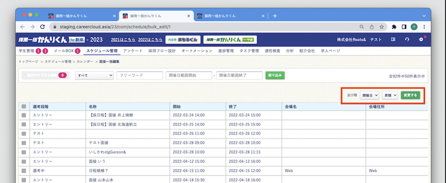Open the 2022はこちら link
This screenshot has height=183, width=446.
point(150,40)
